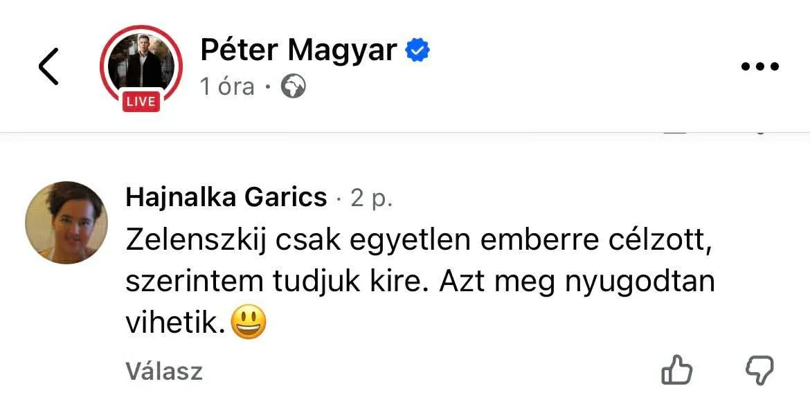Viewport: 810px width, 413px height.
Task: Tap the red LIVE badge
Action: pyautogui.click(x=141, y=102)
